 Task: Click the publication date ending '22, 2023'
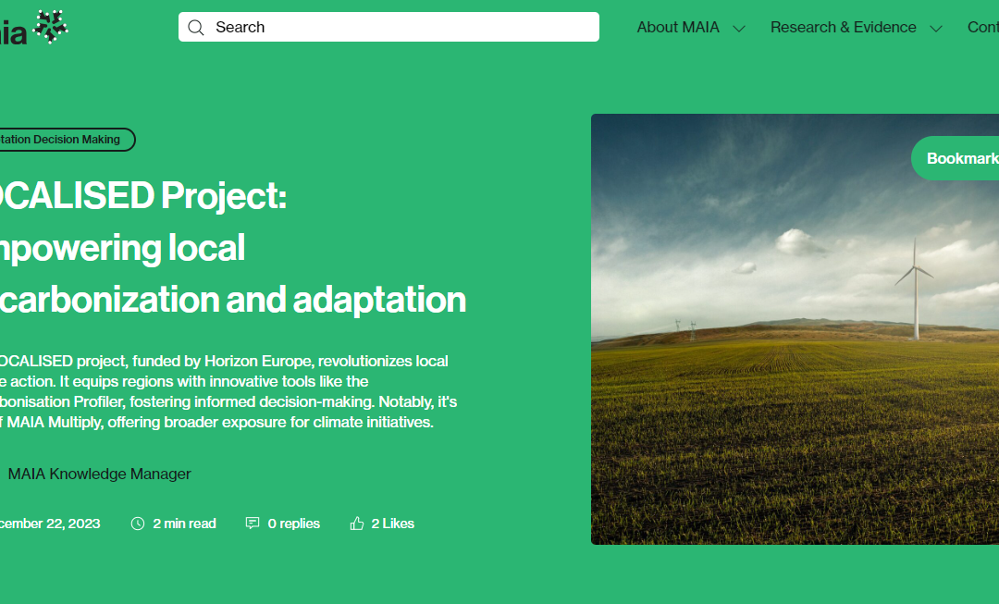point(50,524)
